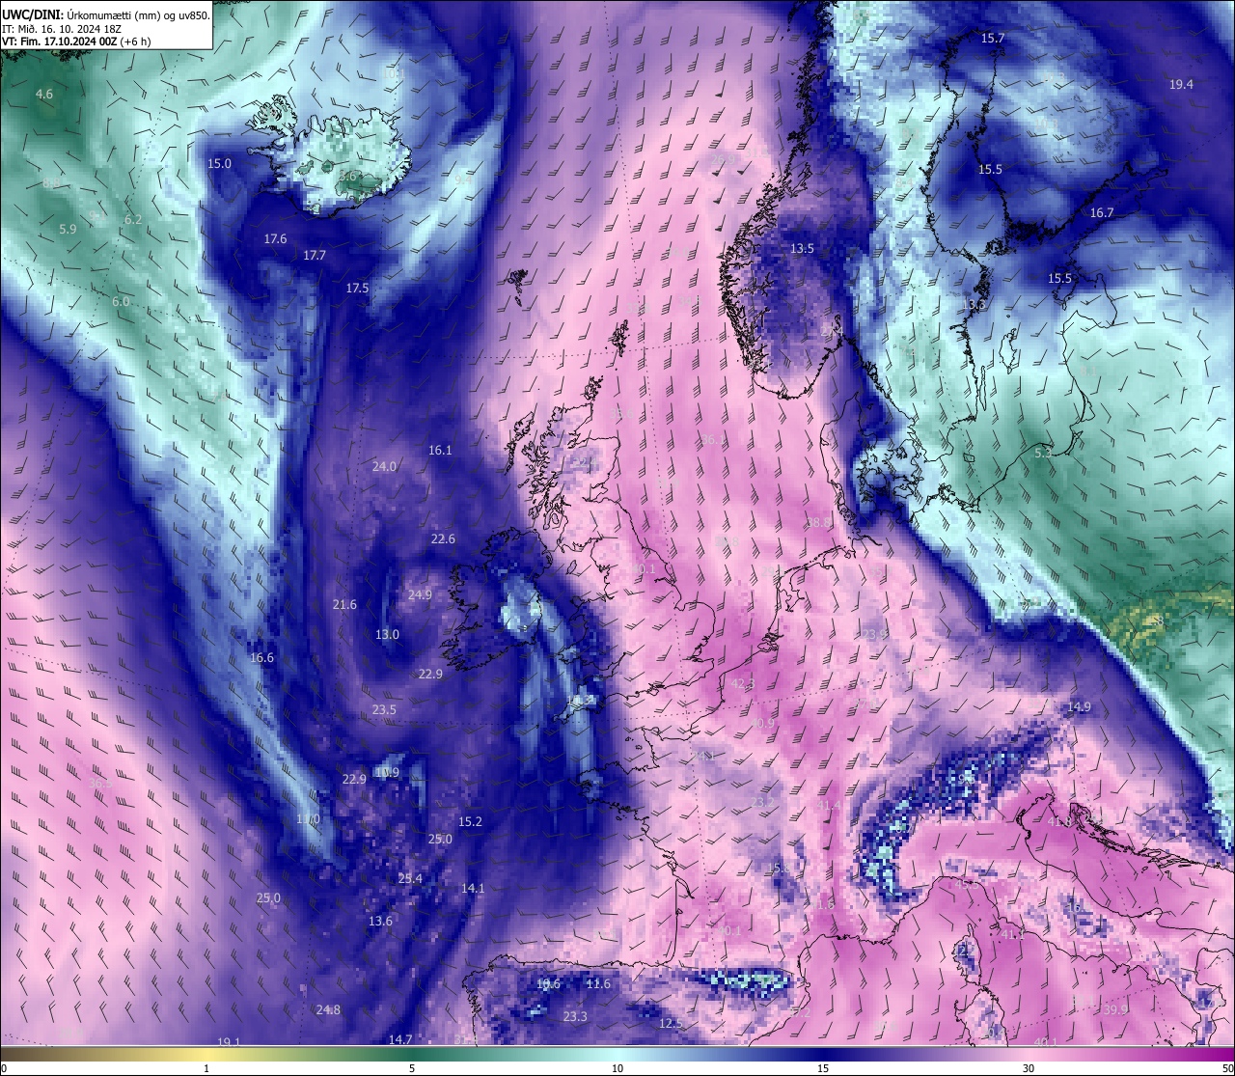The image size is (1235, 1076).
Task: Click the 13.6 value label
Action: (x=380, y=921)
